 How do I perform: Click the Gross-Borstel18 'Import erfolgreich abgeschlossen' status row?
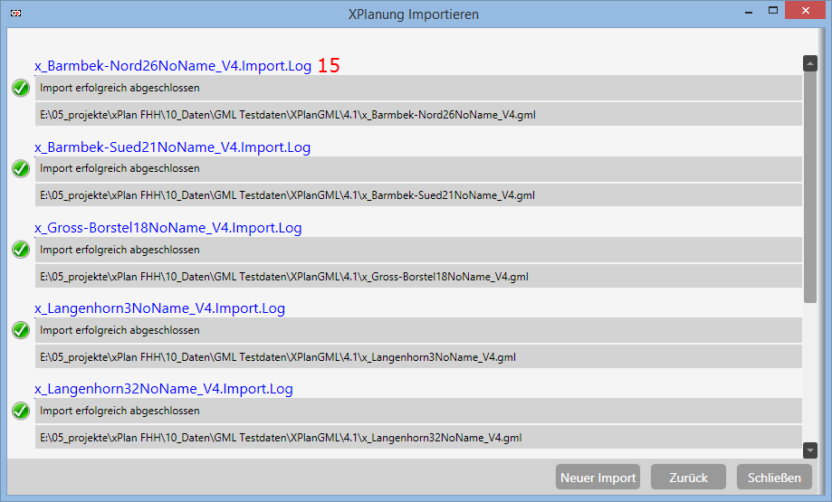pos(418,250)
